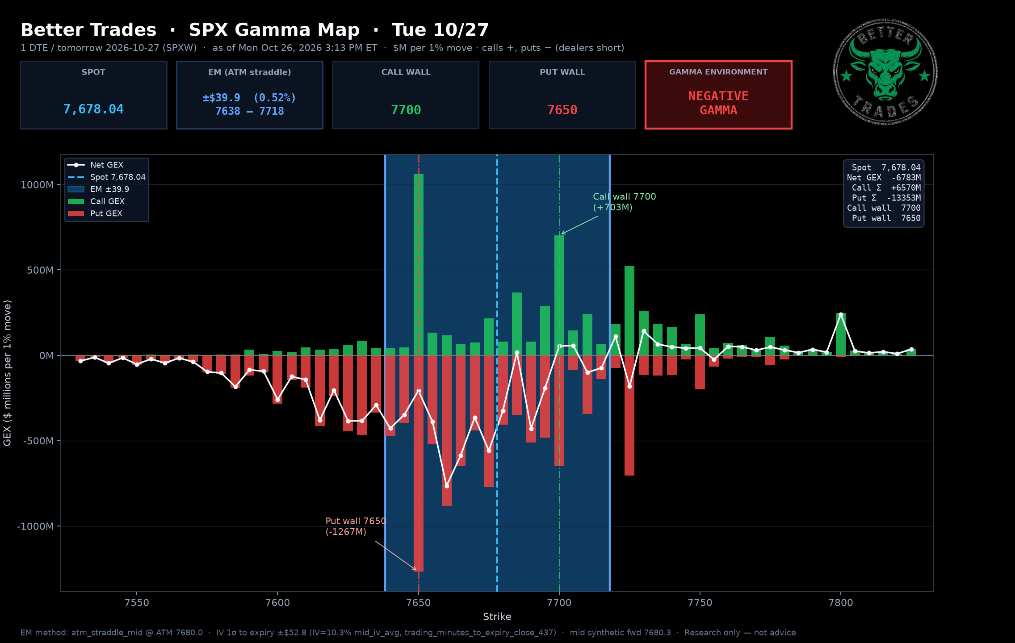This screenshot has width=1015, height=643.
Task: Click the 7550 strike axis label
Action: (137, 603)
